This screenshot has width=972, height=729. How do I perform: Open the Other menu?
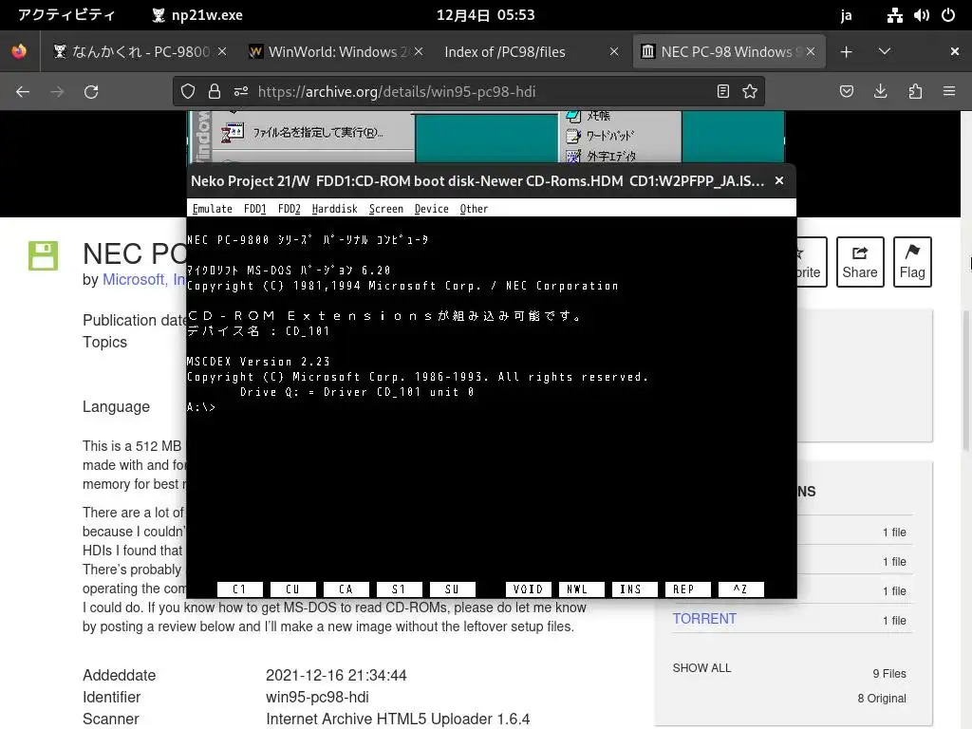click(474, 209)
